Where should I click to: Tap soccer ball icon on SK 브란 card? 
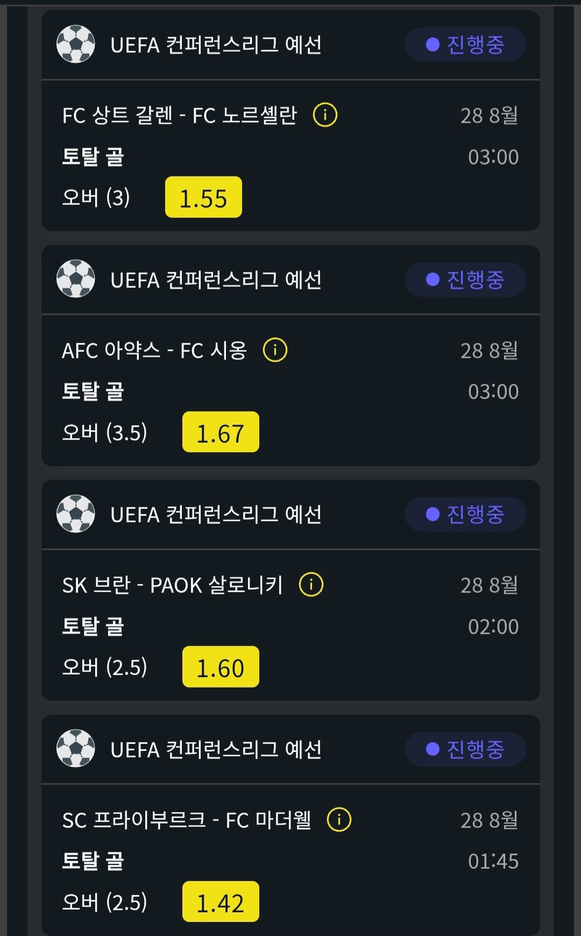(x=76, y=514)
